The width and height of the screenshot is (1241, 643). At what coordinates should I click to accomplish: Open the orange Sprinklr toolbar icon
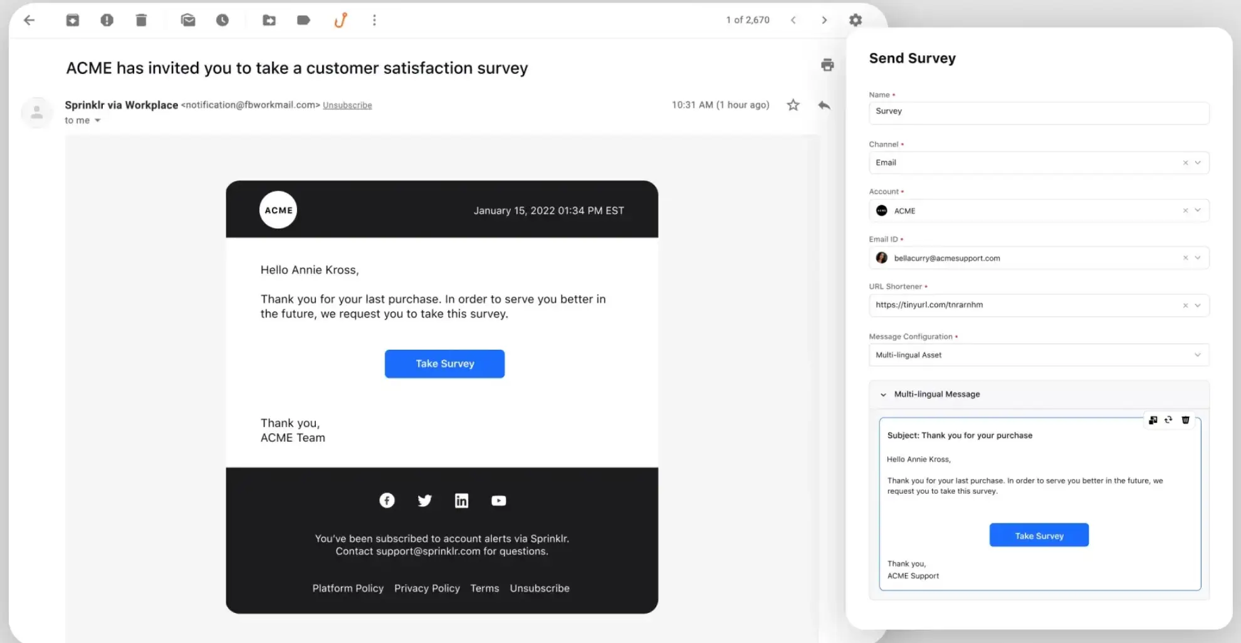(x=340, y=20)
